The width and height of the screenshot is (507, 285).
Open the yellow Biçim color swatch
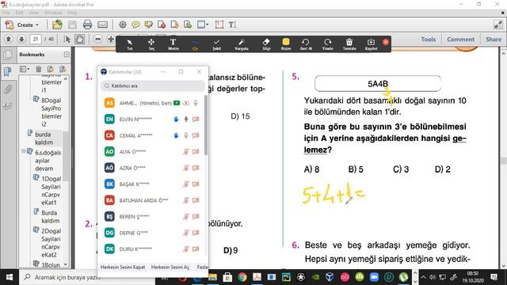pyautogui.click(x=286, y=44)
